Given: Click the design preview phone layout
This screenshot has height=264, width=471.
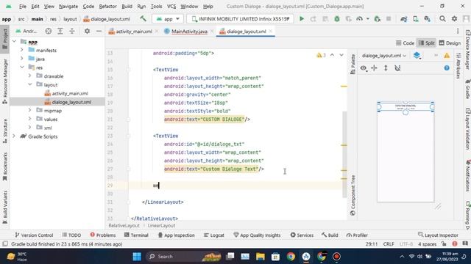Looking at the screenshot, I should (x=406, y=152).
